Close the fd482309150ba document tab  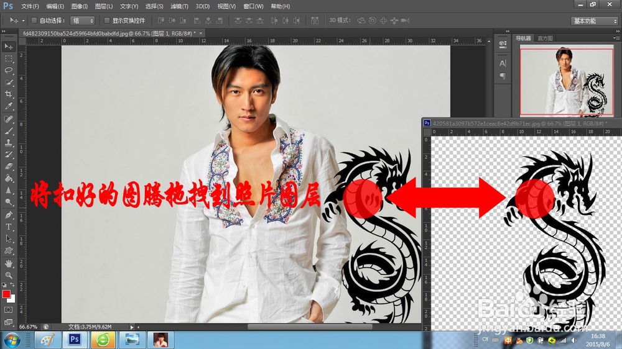[201, 34]
